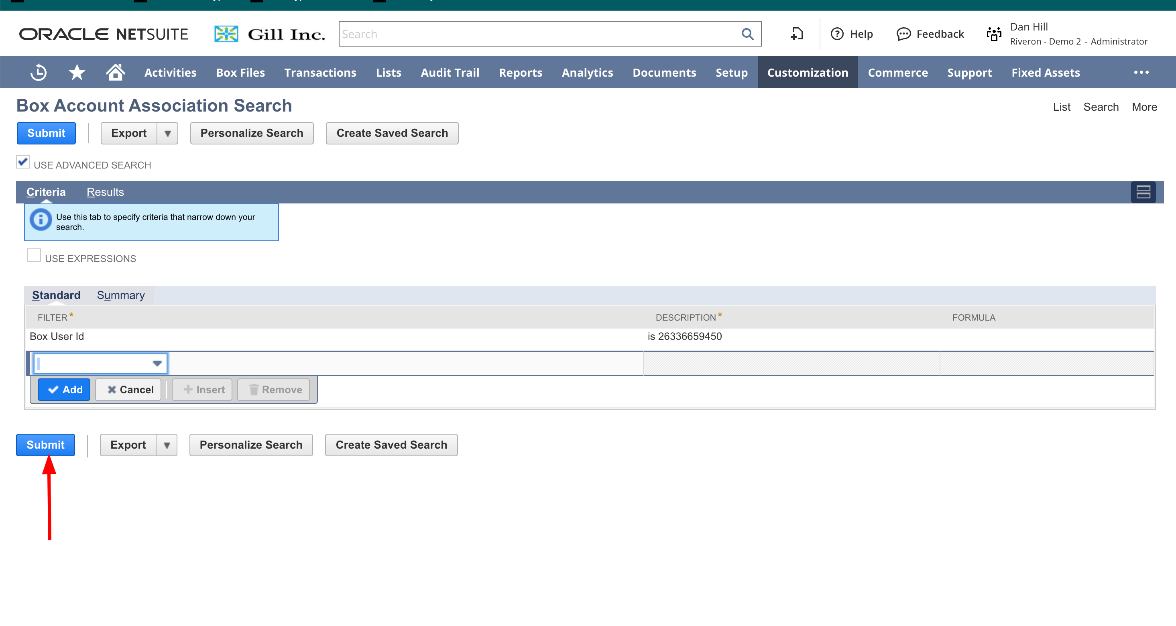Enable the Use Expressions checkbox
The width and height of the screenshot is (1176, 626).
point(34,256)
